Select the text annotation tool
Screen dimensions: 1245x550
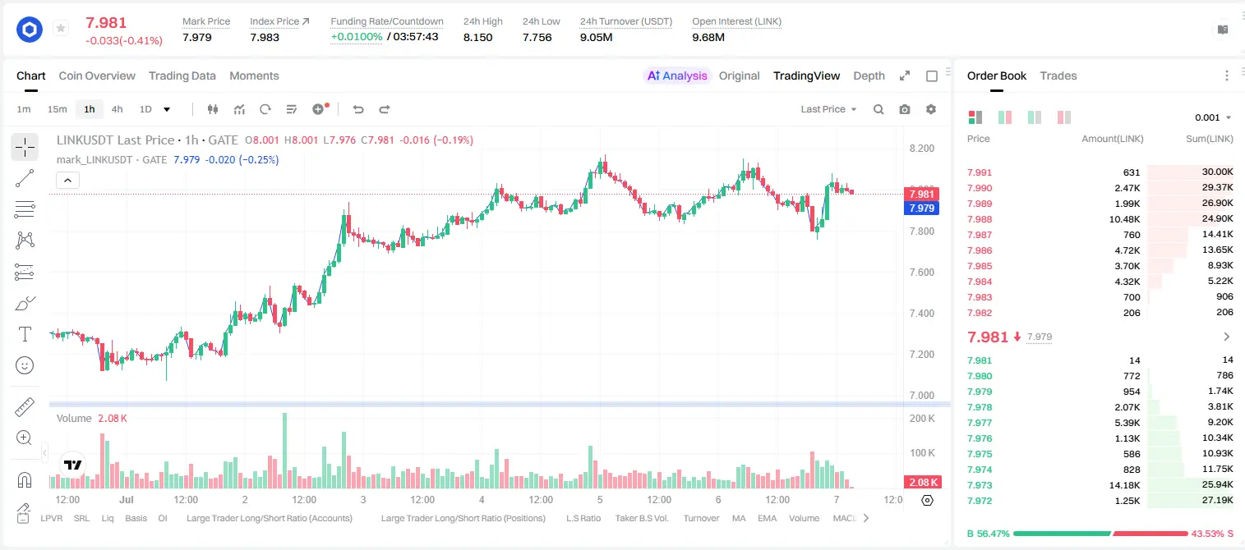coord(25,334)
